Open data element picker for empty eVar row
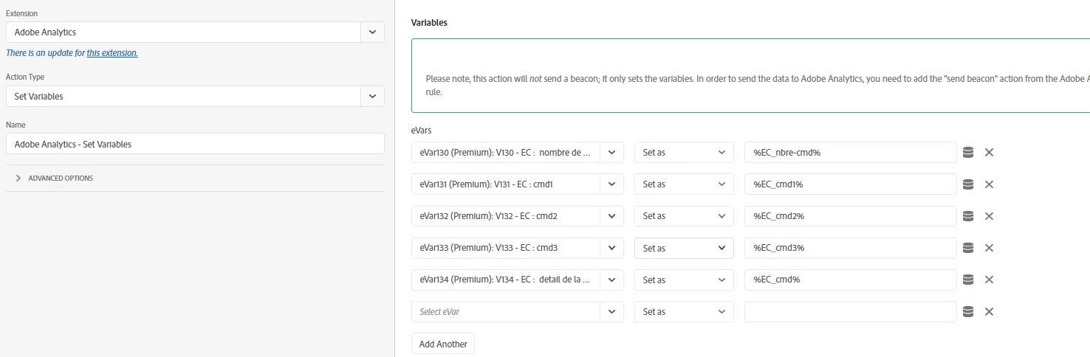1090x357 pixels. (x=968, y=311)
